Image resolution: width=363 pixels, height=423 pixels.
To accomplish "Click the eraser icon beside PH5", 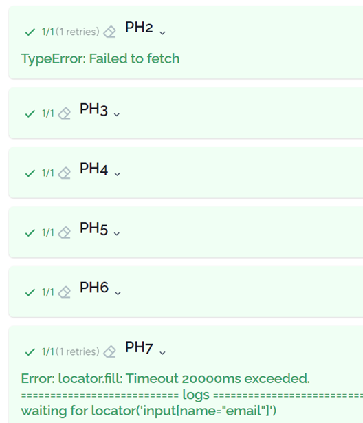I will pyautogui.click(x=65, y=232).
